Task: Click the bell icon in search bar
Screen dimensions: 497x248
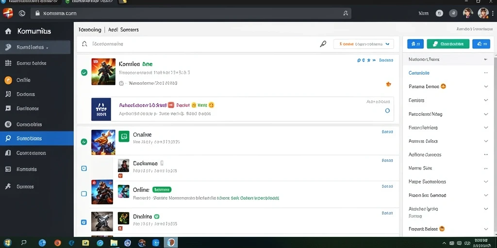Action: (x=84, y=44)
